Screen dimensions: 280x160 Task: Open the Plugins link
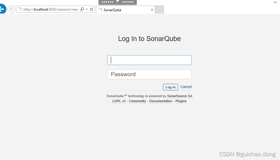[x=181, y=101]
